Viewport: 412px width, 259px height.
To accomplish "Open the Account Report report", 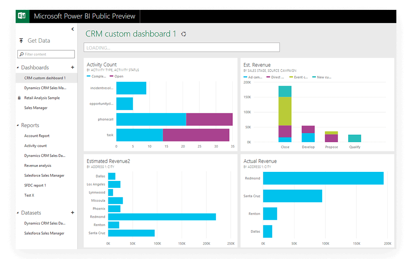I will pyautogui.click(x=37, y=136).
